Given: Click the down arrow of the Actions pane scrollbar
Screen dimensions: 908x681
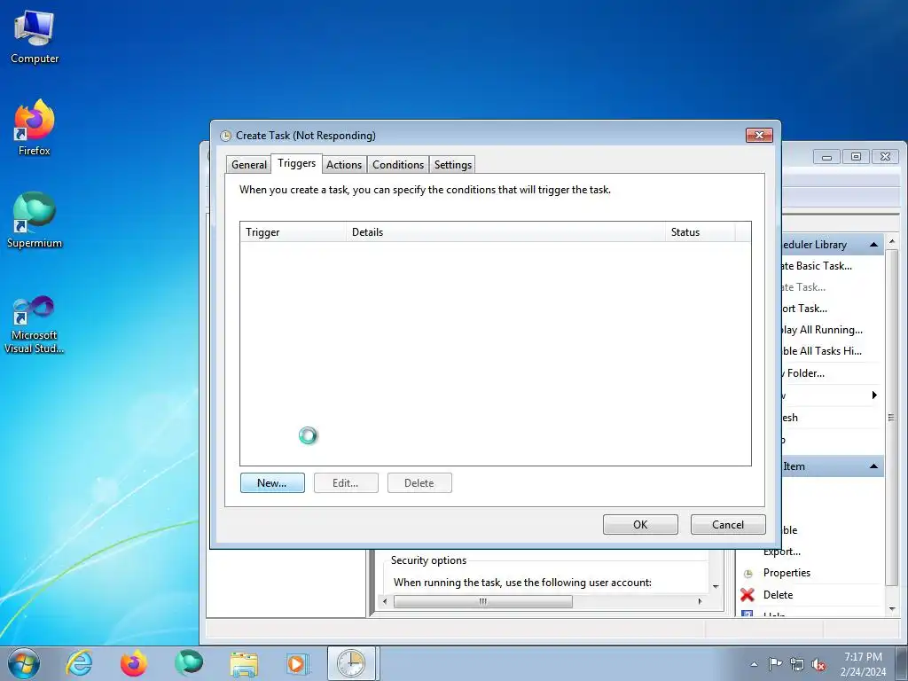Looking at the screenshot, I should click(892, 609).
